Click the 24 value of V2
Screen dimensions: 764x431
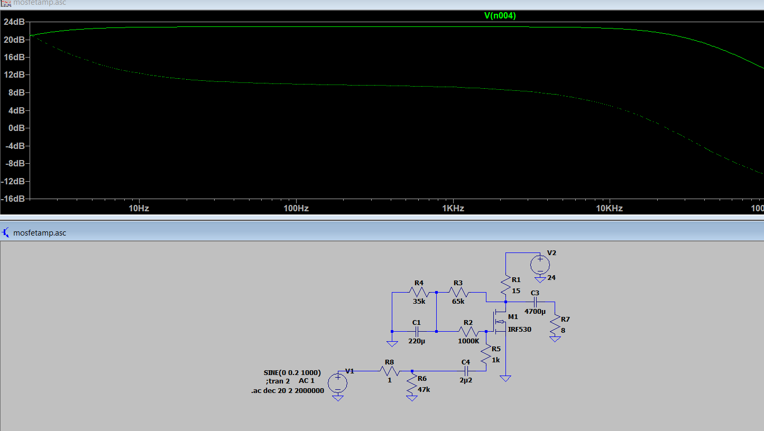tap(551, 277)
